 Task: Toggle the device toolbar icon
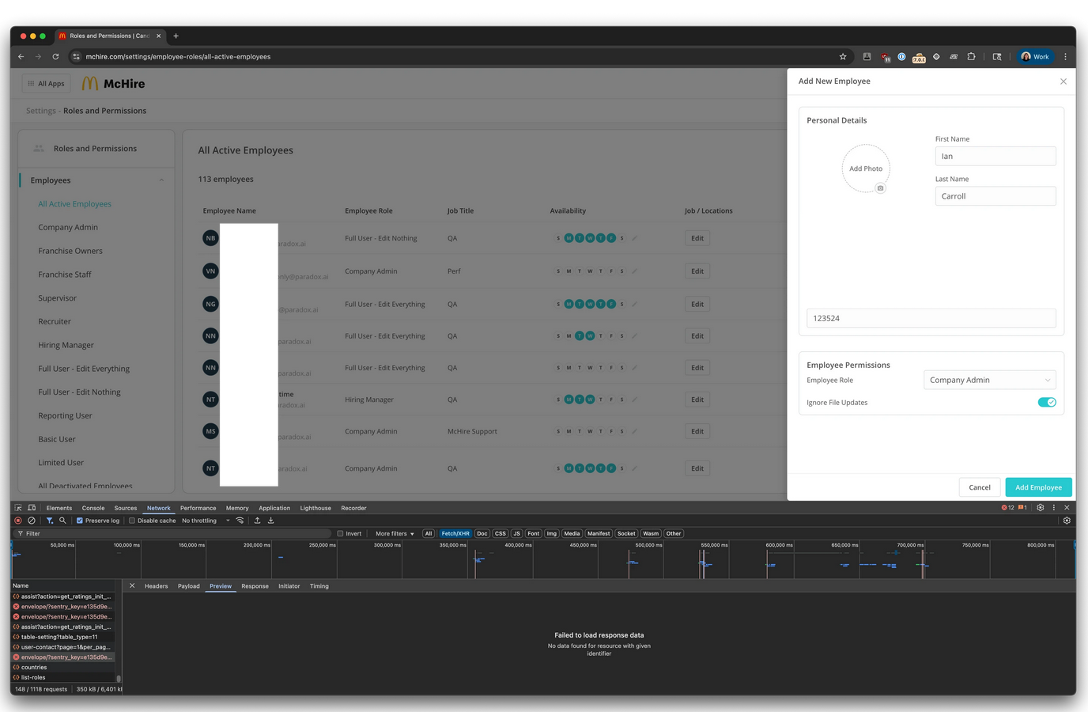pos(32,508)
